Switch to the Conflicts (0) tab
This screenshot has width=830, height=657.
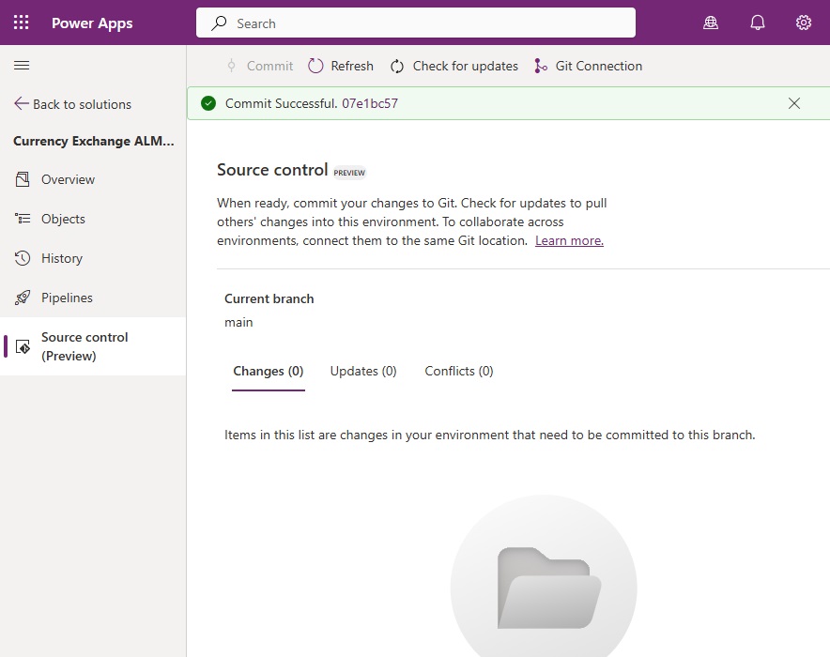coord(459,372)
